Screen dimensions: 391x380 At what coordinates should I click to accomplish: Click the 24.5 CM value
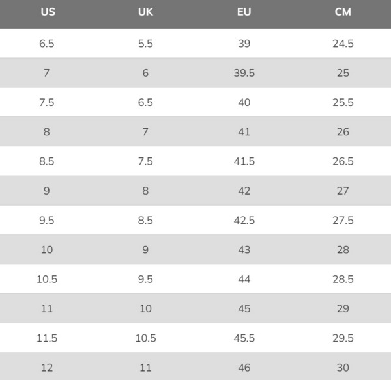[343, 44]
